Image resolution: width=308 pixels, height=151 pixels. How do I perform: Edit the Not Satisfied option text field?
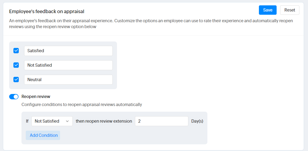pyautogui.click(x=68, y=65)
